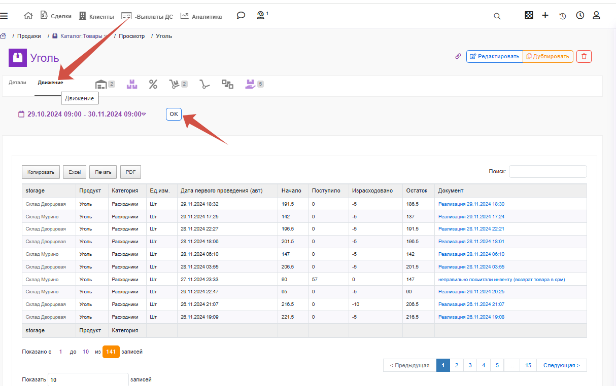The image size is (616, 386).
Task: Open the hamburger main menu
Action: [x=4, y=16]
